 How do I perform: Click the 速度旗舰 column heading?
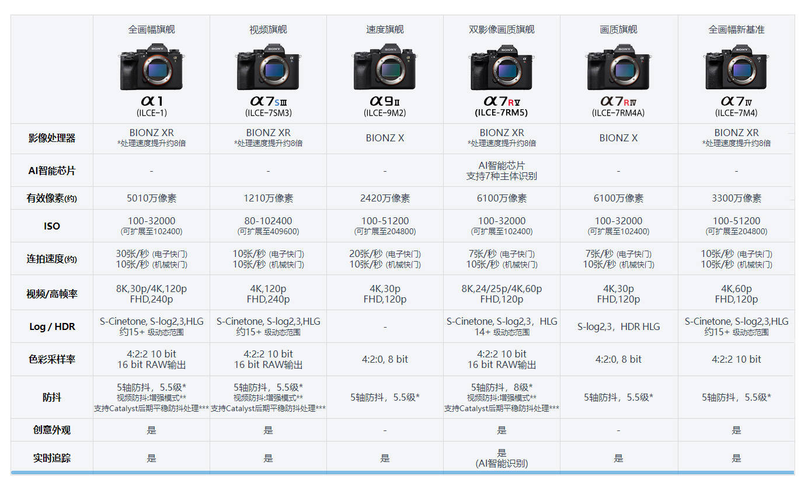(x=385, y=29)
